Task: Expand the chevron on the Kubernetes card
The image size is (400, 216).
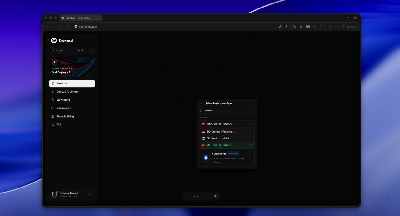Action: (251, 158)
